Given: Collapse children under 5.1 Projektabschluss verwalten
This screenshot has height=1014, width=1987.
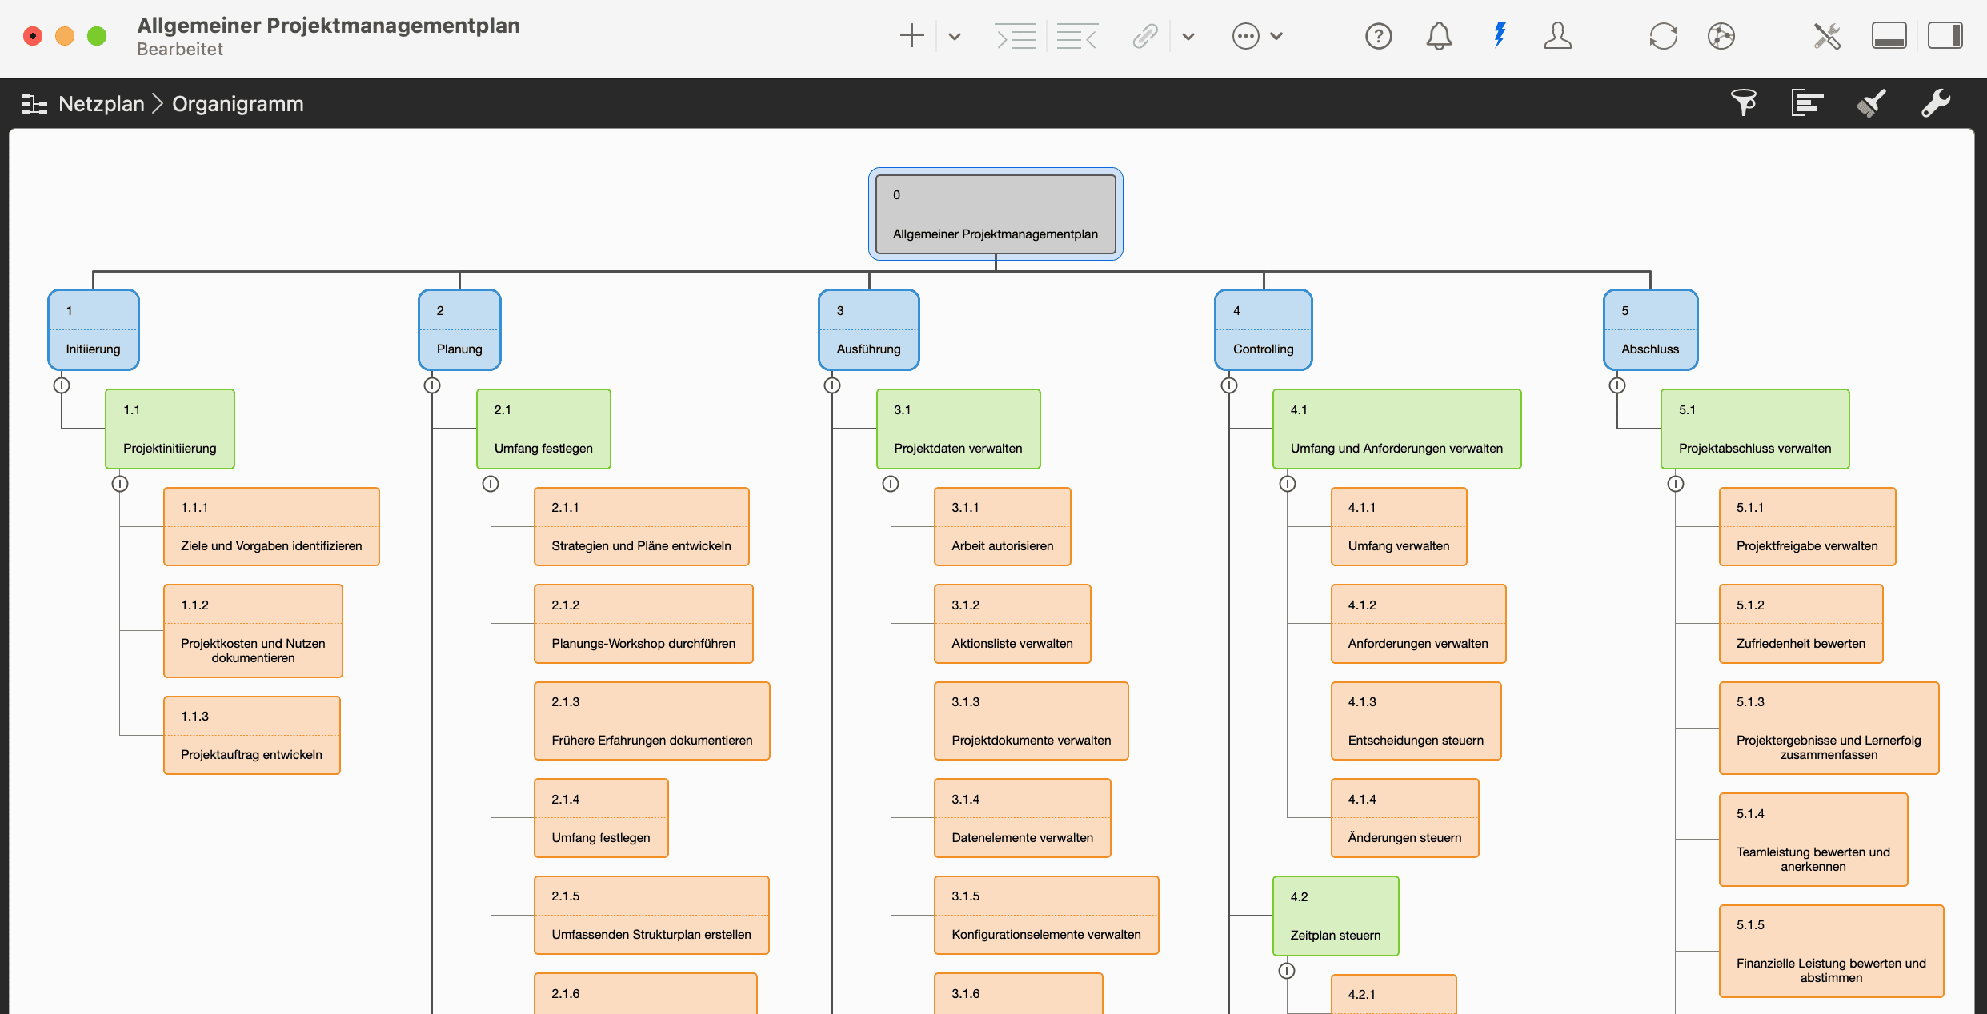Looking at the screenshot, I should 1677,483.
